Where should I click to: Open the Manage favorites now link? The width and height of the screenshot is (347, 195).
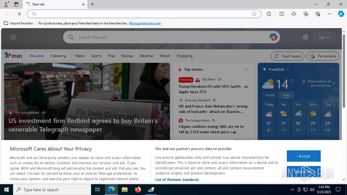pyautogui.click(x=145, y=23)
